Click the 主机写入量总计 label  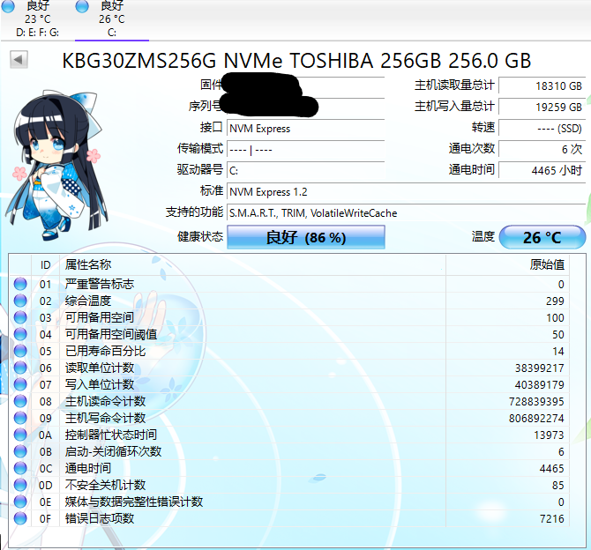click(x=454, y=107)
